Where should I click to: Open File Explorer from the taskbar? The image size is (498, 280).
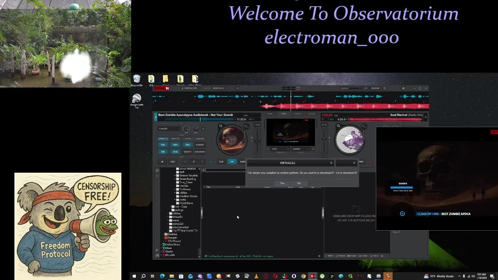(172, 276)
